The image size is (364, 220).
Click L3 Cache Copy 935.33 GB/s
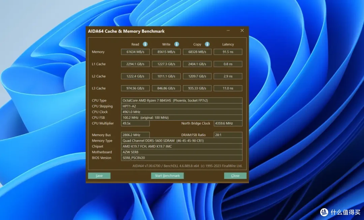pos(197,88)
